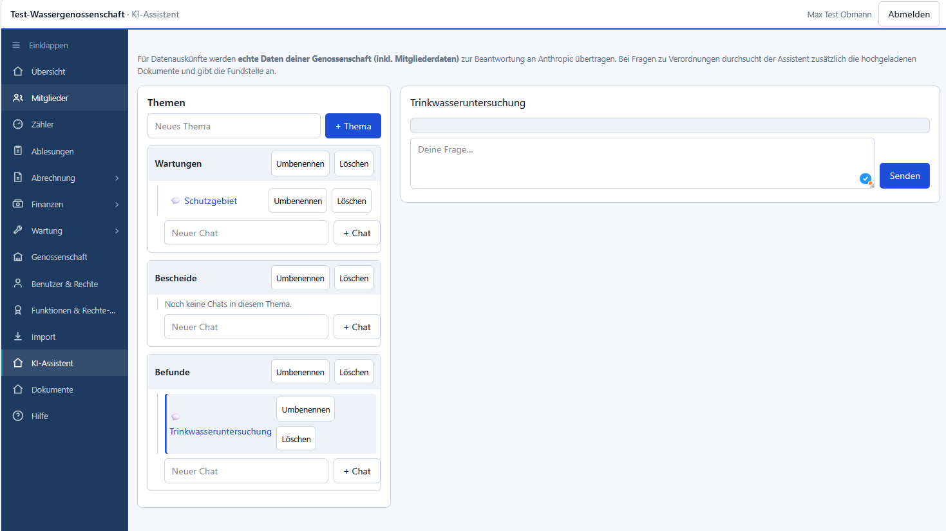Click the Test-Wassergenossenschaft header title

68,14
